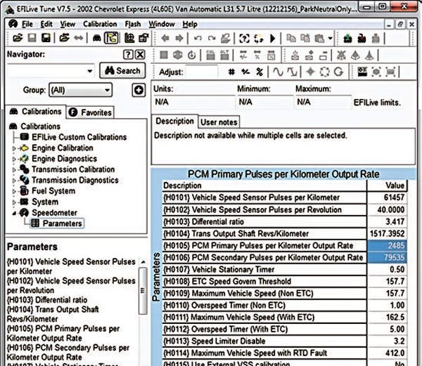Expand the Transmission Diagnostics tree node

point(14,181)
